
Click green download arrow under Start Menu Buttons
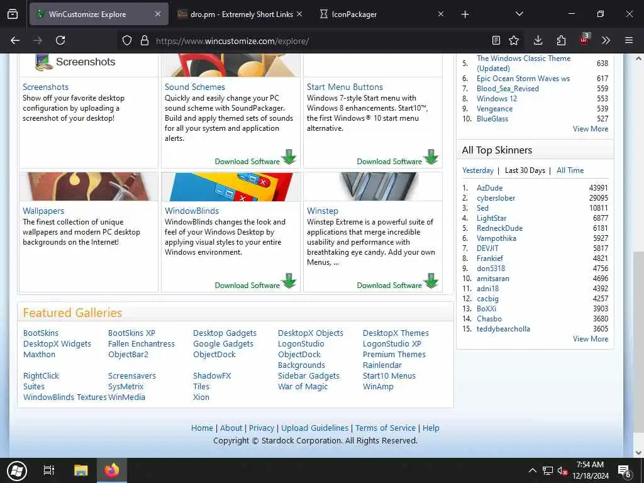click(x=431, y=157)
